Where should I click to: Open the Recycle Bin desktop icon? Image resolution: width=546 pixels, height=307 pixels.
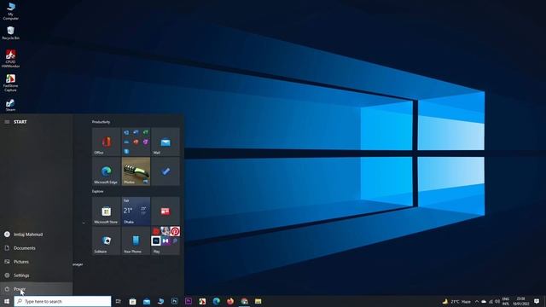(10, 33)
